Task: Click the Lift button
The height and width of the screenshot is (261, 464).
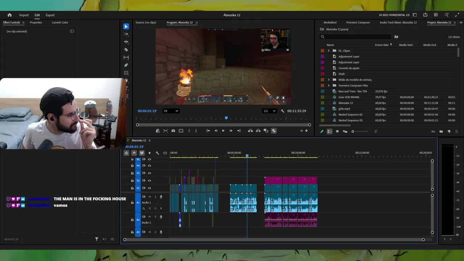Action: pyautogui.click(x=250, y=131)
